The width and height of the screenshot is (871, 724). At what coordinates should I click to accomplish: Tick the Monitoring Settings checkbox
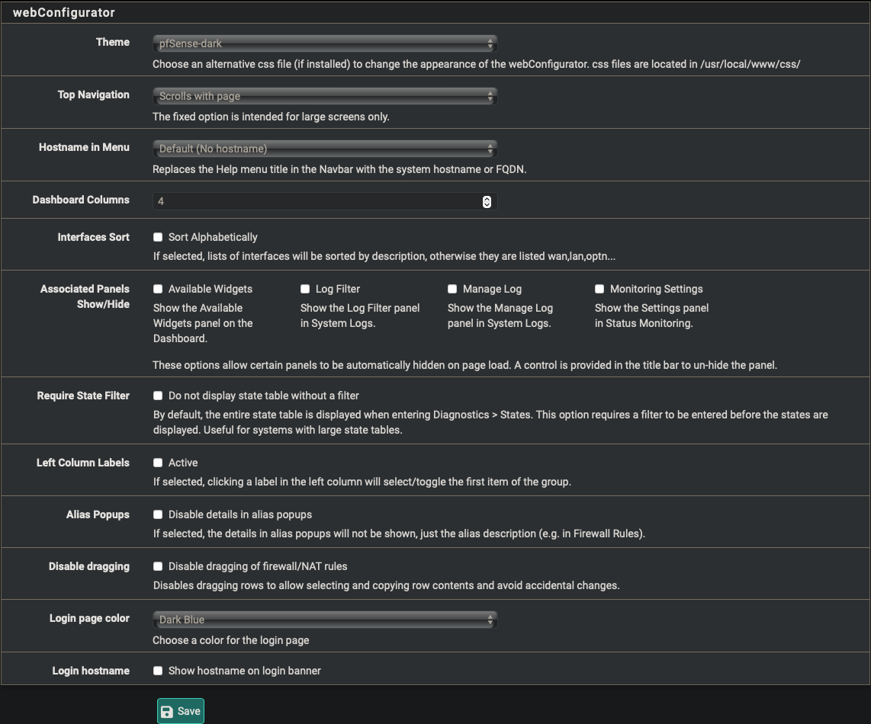coord(599,290)
